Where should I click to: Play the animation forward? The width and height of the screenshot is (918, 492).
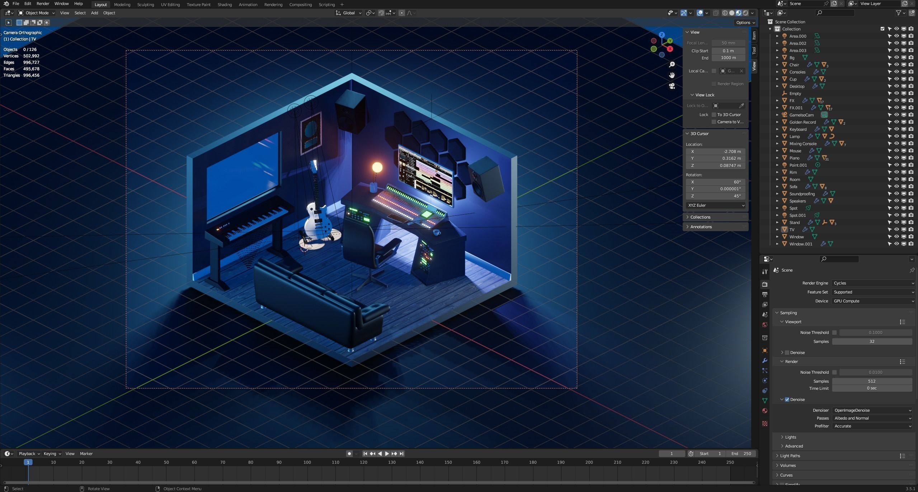coord(387,454)
